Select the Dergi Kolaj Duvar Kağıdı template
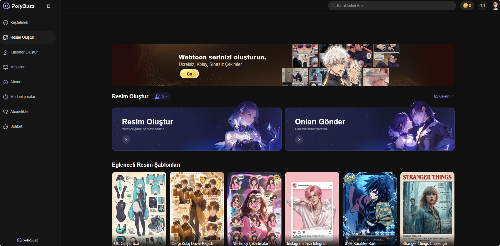The width and height of the screenshot is (500, 246). (197, 209)
